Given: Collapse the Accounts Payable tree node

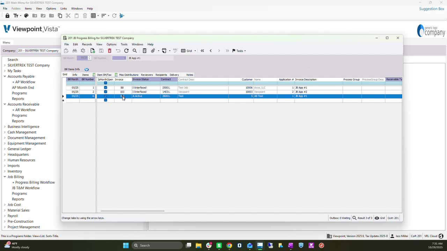Looking at the screenshot, I should (x=5, y=76).
